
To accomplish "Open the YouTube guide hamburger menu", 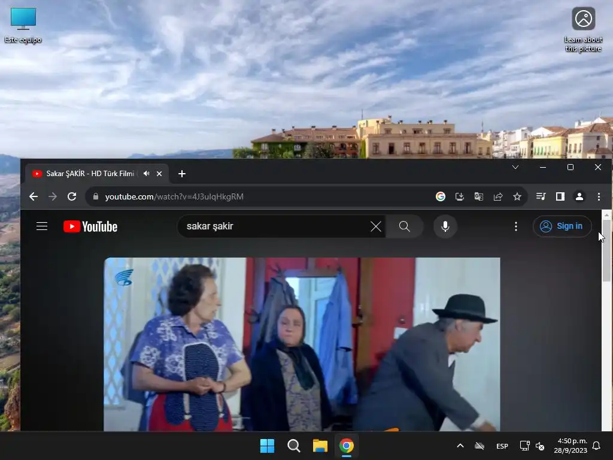I will (42, 226).
